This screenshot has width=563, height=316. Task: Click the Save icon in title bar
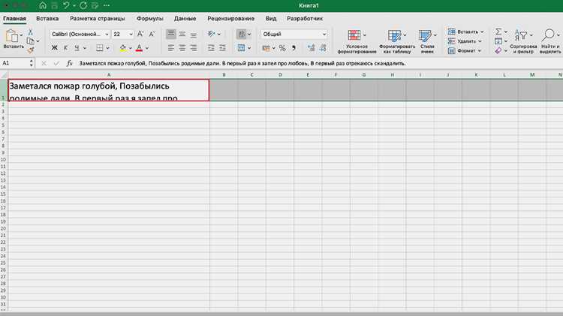[x=54, y=5]
